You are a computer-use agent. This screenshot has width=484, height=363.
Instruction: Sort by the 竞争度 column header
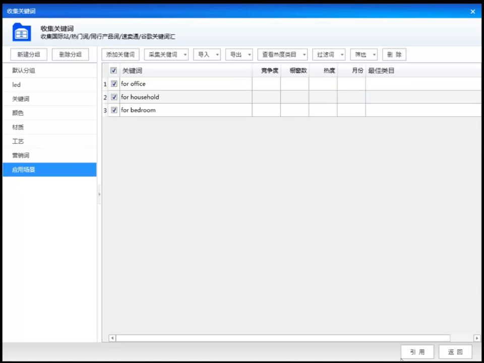point(266,71)
